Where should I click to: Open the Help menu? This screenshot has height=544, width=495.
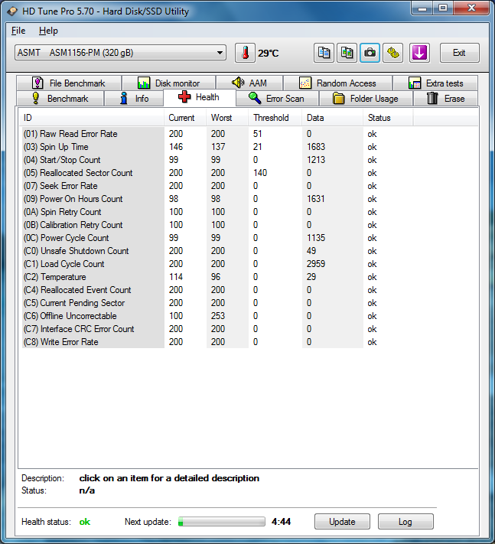pyautogui.click(x=48, y=31)
